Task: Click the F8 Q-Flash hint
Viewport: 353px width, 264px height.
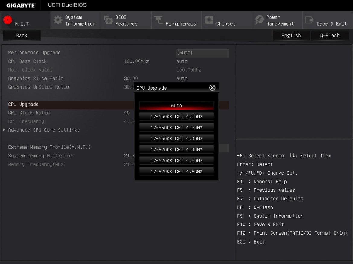Action: (x=255, y=207)
